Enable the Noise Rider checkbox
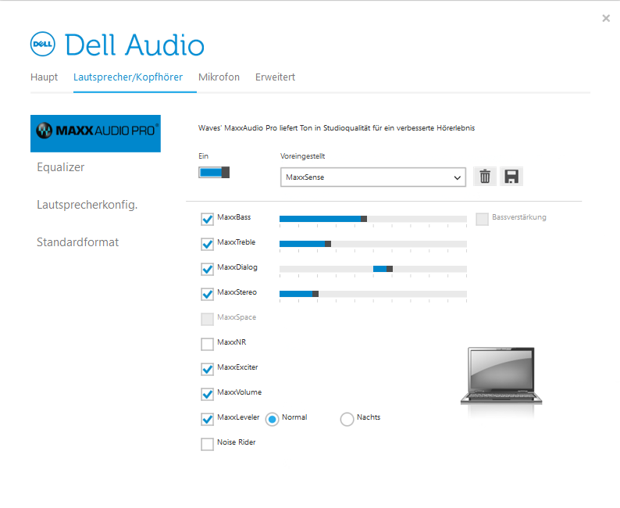Screen dimensions: 620x508 coord(207,444)
